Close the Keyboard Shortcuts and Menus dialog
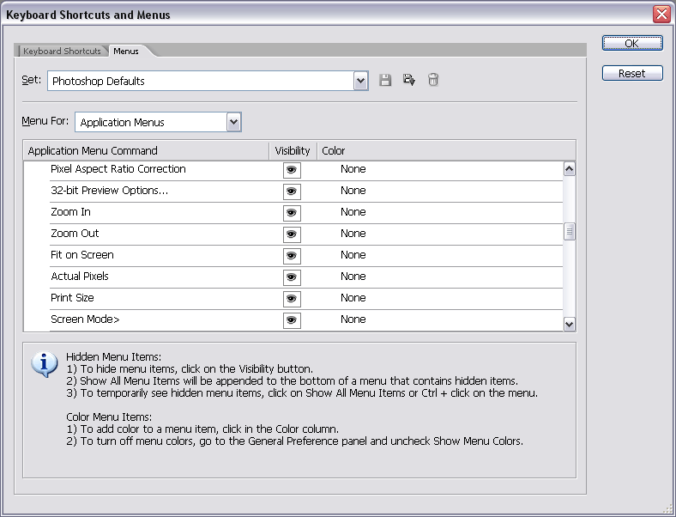 coord(661,15)
